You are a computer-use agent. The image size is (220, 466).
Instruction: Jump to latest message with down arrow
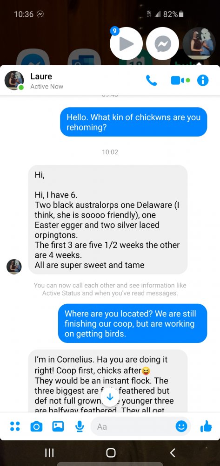pyautogui.click(x=110, y=397)
